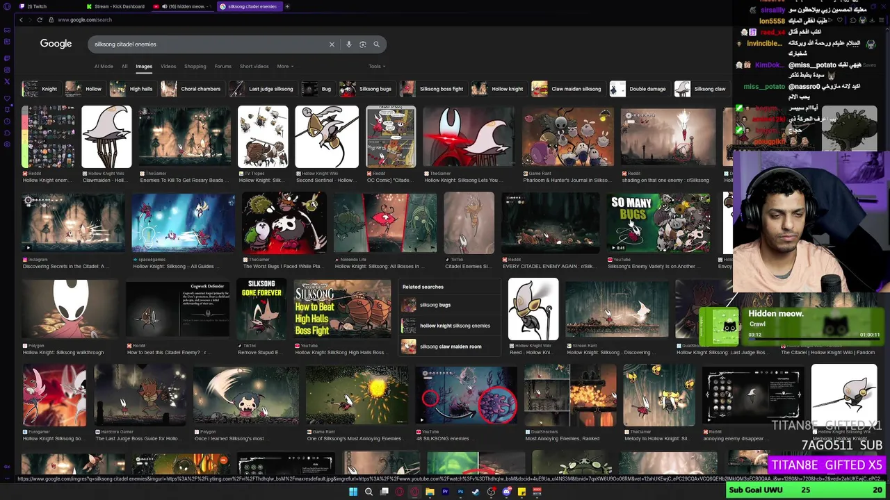Image resolution: width=890 pixels, height=500 pixels.
Task: Open Pharloom & Hunter's Journal image
Action: tap(568, 137)
